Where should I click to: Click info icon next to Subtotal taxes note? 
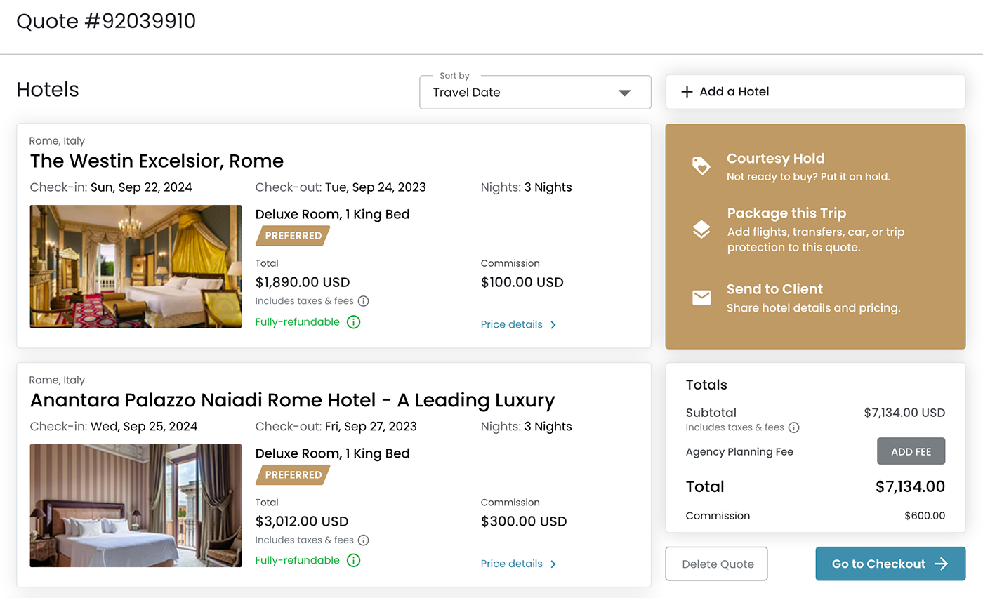793,427
